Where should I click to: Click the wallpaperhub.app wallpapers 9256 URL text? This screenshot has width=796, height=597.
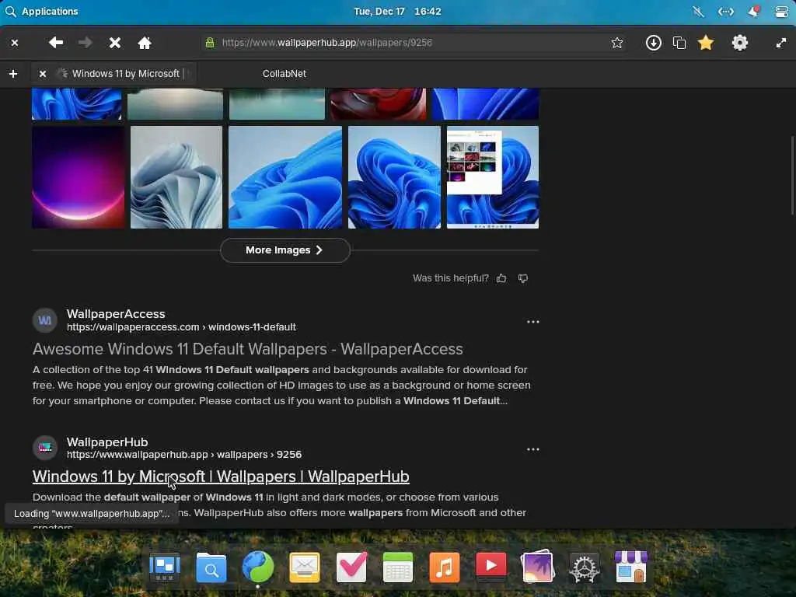(184, 454)
